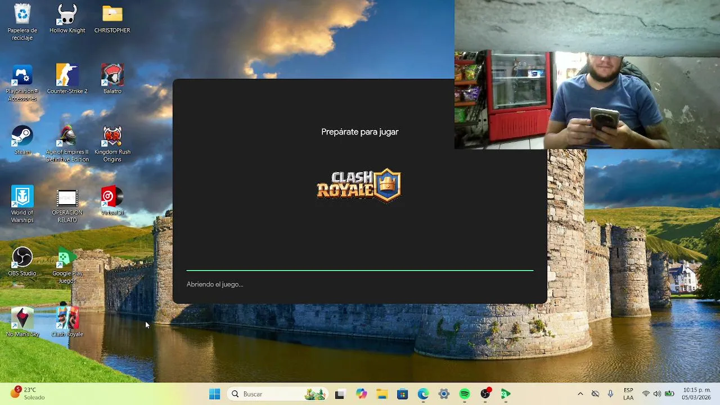Open Microsoft Edge from the taskbar
Screen dimensions: 720x405
click(423, 394)
